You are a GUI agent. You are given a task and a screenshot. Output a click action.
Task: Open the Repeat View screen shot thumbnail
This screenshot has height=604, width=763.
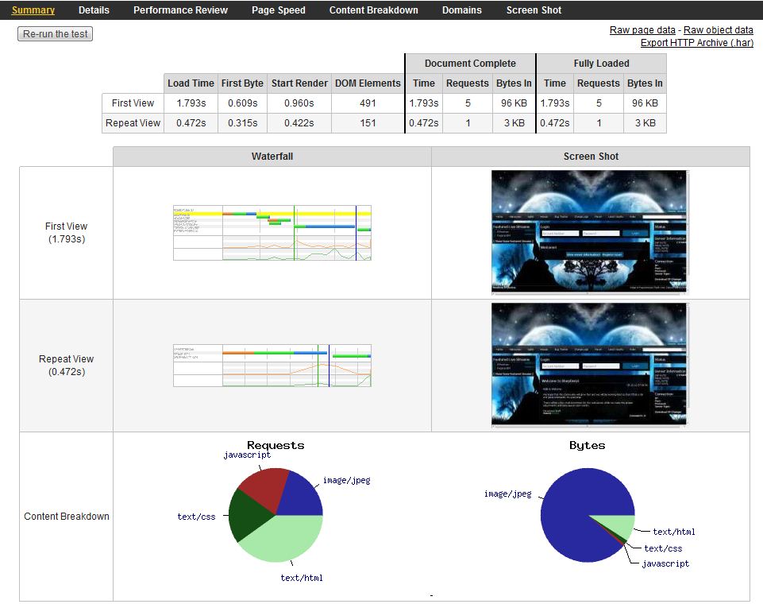coord(589,365)
